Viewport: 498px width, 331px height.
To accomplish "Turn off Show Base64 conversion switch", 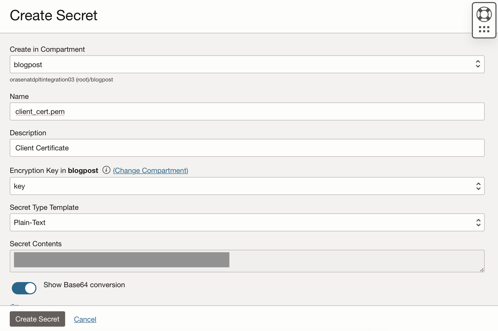I will (x=24, y=288).
